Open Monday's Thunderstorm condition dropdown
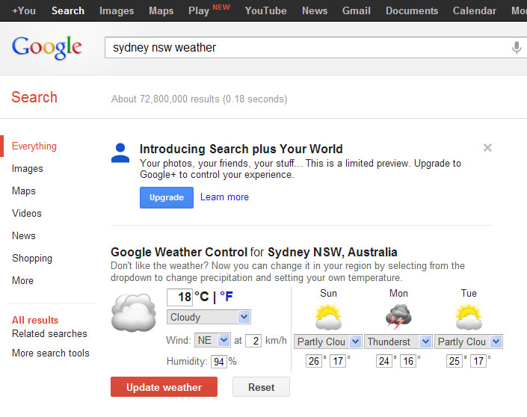 tap(398, 342)
